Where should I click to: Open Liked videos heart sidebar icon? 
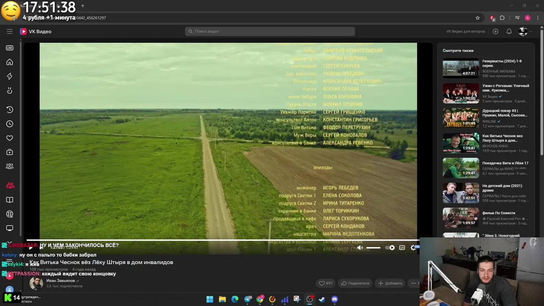9,138
